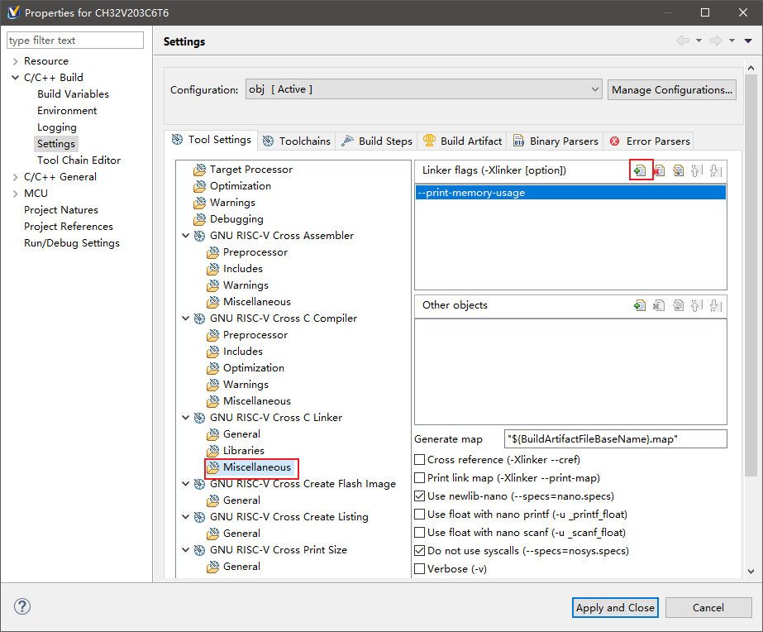Move linker flag down in list
The image size is (763, 632).
point(715,170)
